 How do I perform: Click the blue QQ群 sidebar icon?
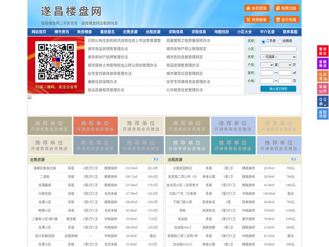323,102
